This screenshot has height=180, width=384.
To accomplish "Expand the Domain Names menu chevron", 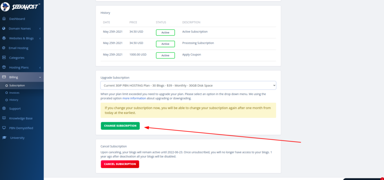I will click(x=40, y=28).
